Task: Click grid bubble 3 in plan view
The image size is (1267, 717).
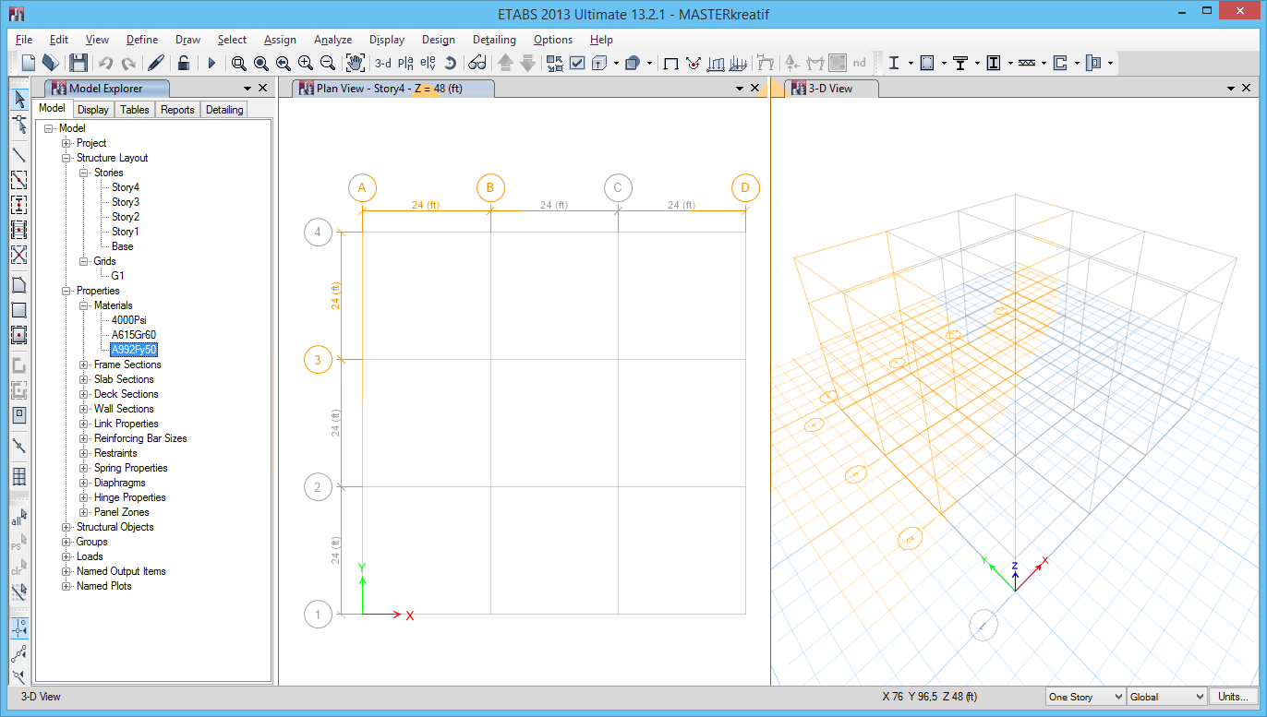Action: coord(318,359)
